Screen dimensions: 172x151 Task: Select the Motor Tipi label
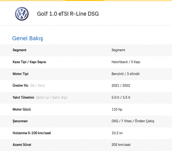point(20,74)
